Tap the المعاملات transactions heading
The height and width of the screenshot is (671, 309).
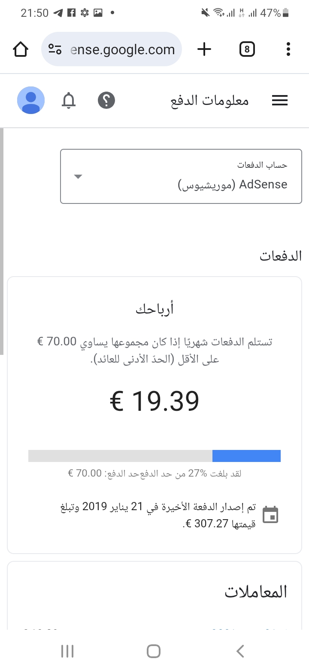[256, 592]
